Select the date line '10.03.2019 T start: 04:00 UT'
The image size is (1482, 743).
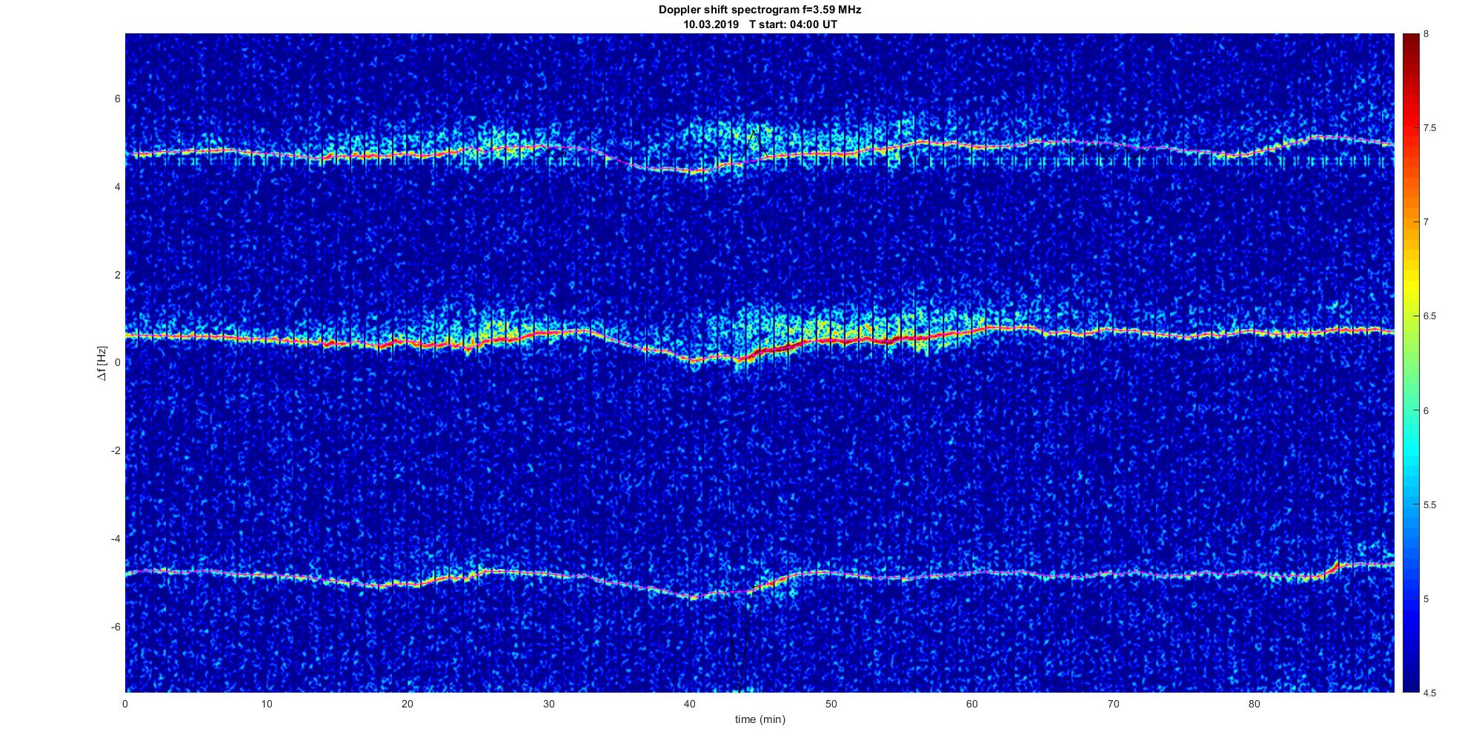click(x=760, y=24)
